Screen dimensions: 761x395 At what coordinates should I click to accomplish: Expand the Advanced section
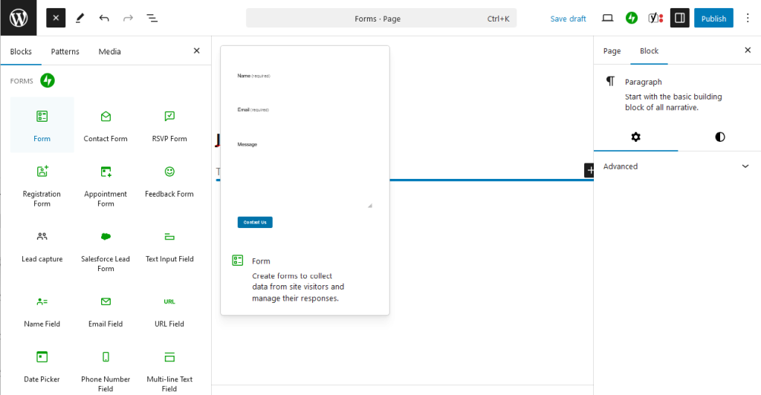[677, 166]
